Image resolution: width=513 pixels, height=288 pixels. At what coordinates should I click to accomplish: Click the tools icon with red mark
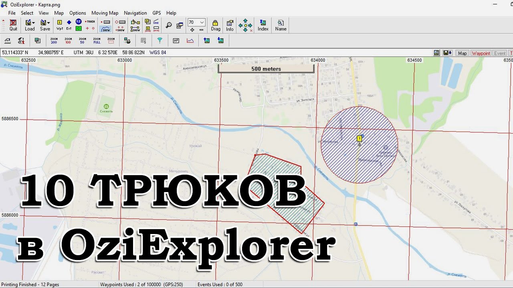coord(21,40)
